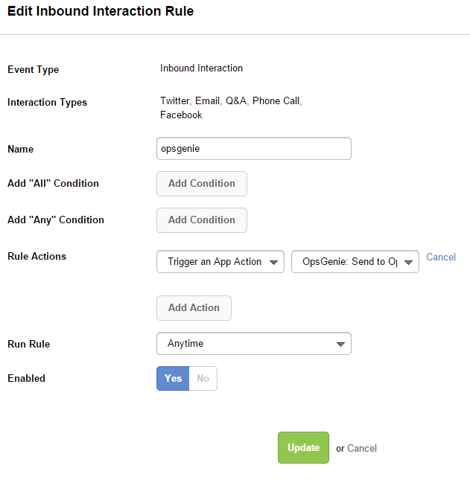Select the Inbound Interaction event type text
Image resolution: width=470 pixels, height=480 pixels.
coord(201,68)
